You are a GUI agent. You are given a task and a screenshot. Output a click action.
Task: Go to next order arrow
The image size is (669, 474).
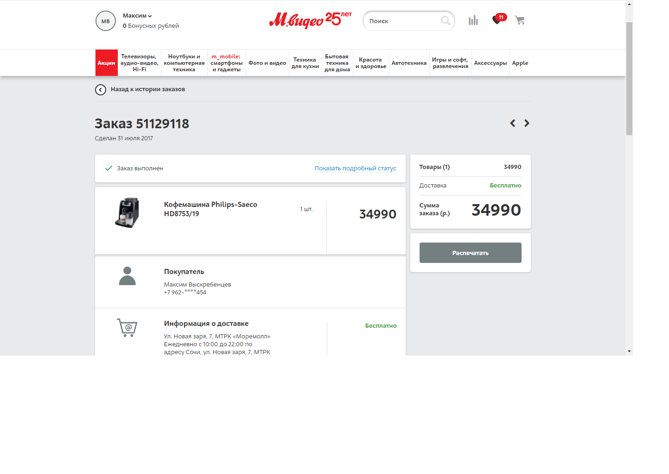click(527, 123)
